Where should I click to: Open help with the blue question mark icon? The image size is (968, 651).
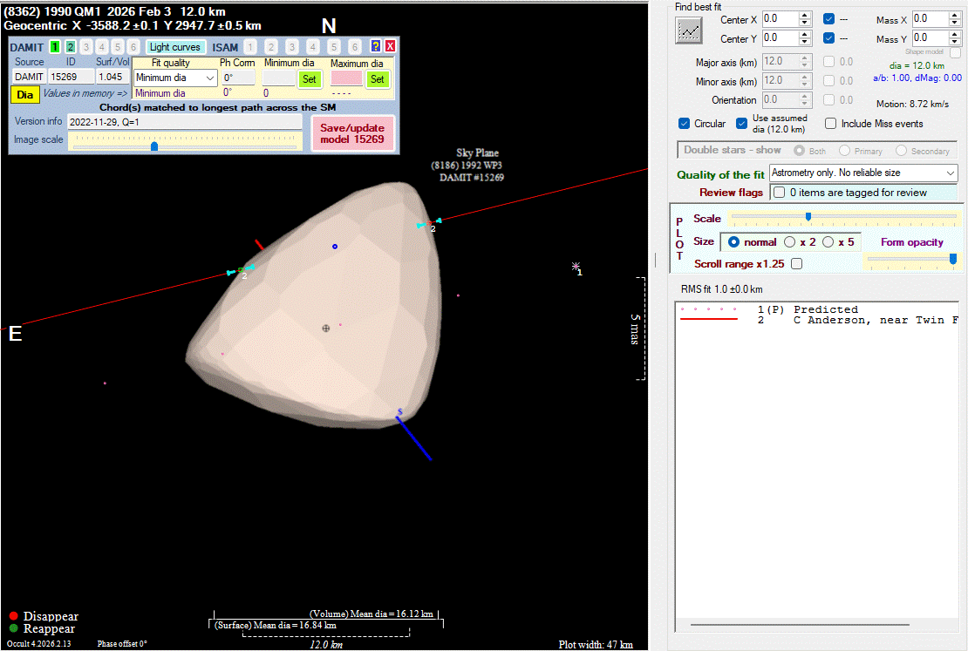tap(376, 47)
